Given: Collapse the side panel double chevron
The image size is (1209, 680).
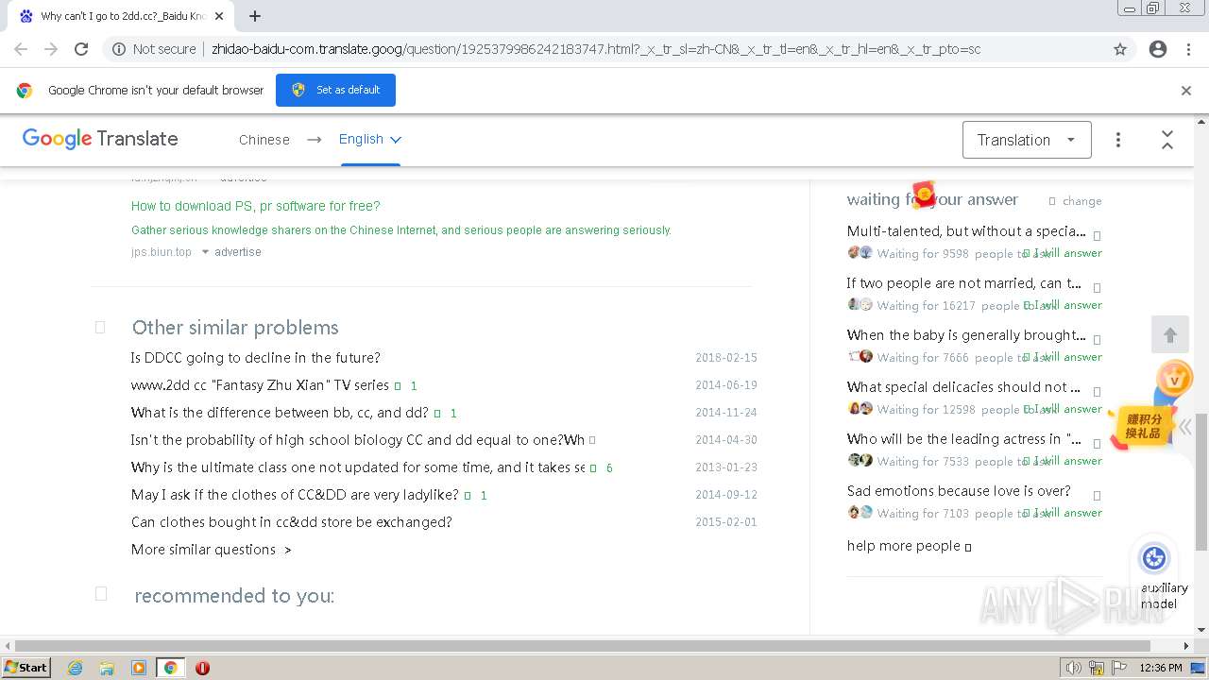Looking at the screenshot, I should [x=1184, y=427].
